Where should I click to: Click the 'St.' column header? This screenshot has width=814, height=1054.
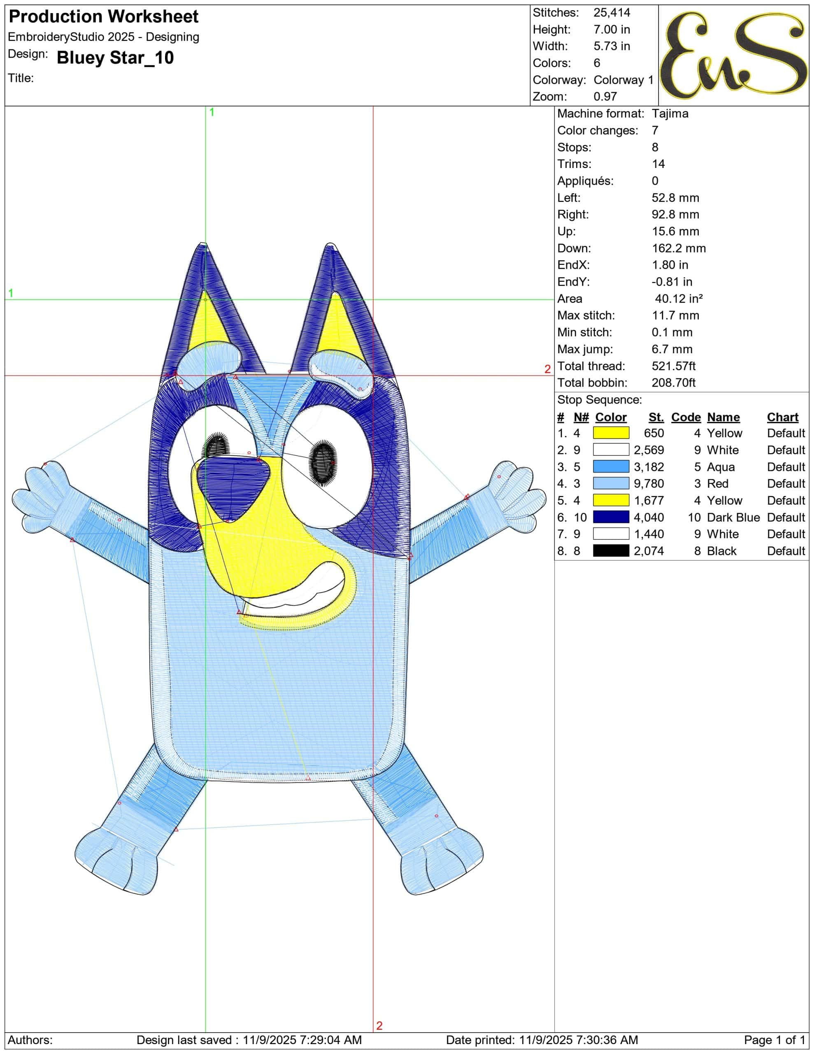coord(656,417)
